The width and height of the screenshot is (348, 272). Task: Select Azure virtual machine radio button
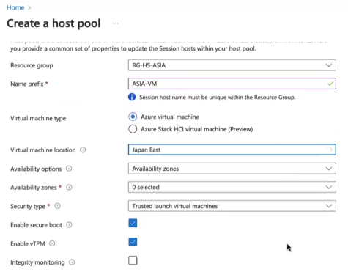(x=133, y=117)
